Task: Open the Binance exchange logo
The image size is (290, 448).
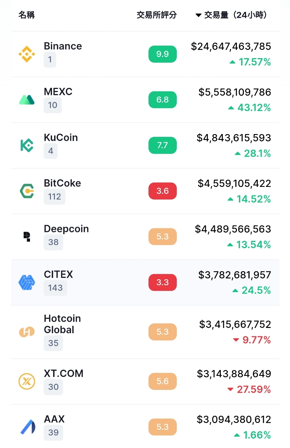Action: (x=27, y=54)
